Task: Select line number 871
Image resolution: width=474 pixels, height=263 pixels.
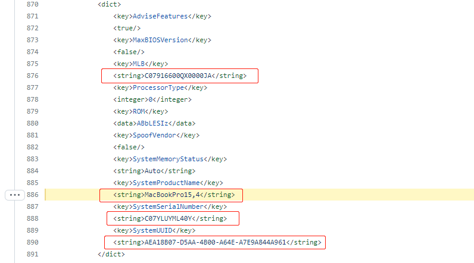Action: point(32,16)
